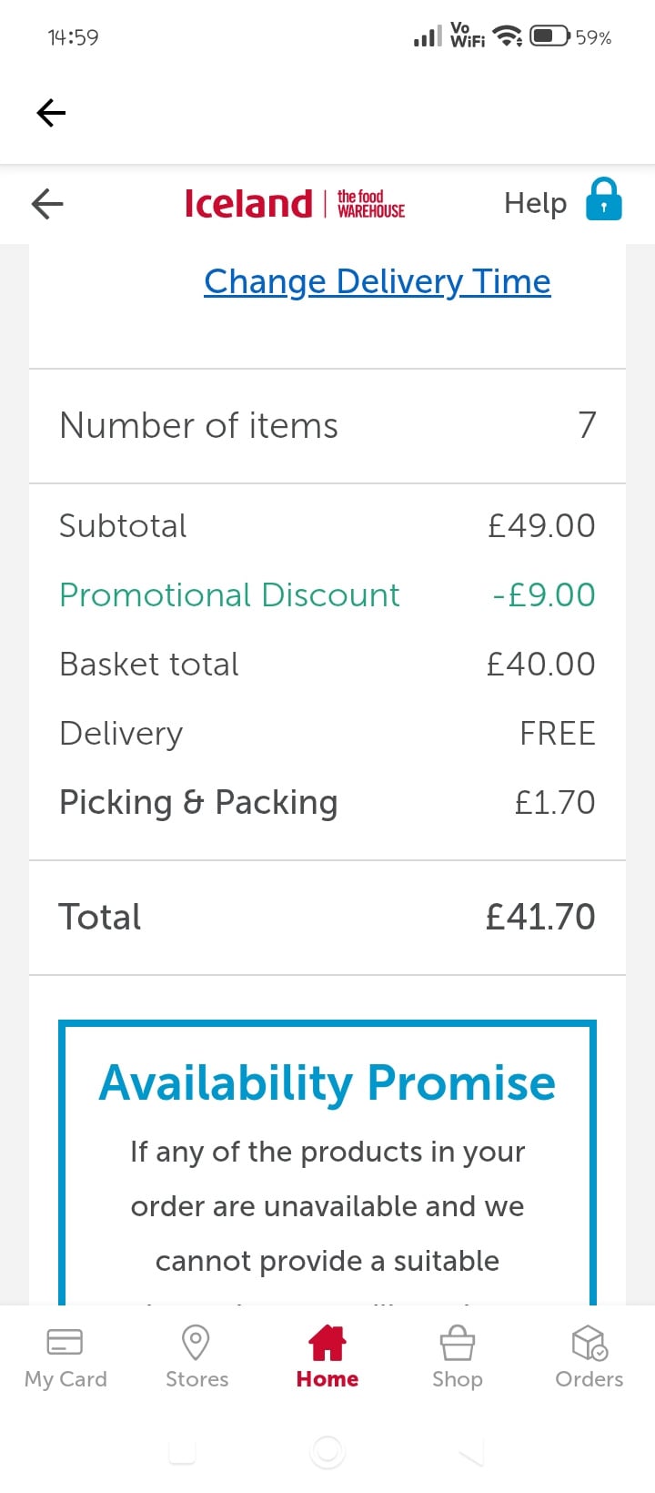655x1493 pixels.
Task: Select the Promotional Discount row
Action: (x=327, y=594)
